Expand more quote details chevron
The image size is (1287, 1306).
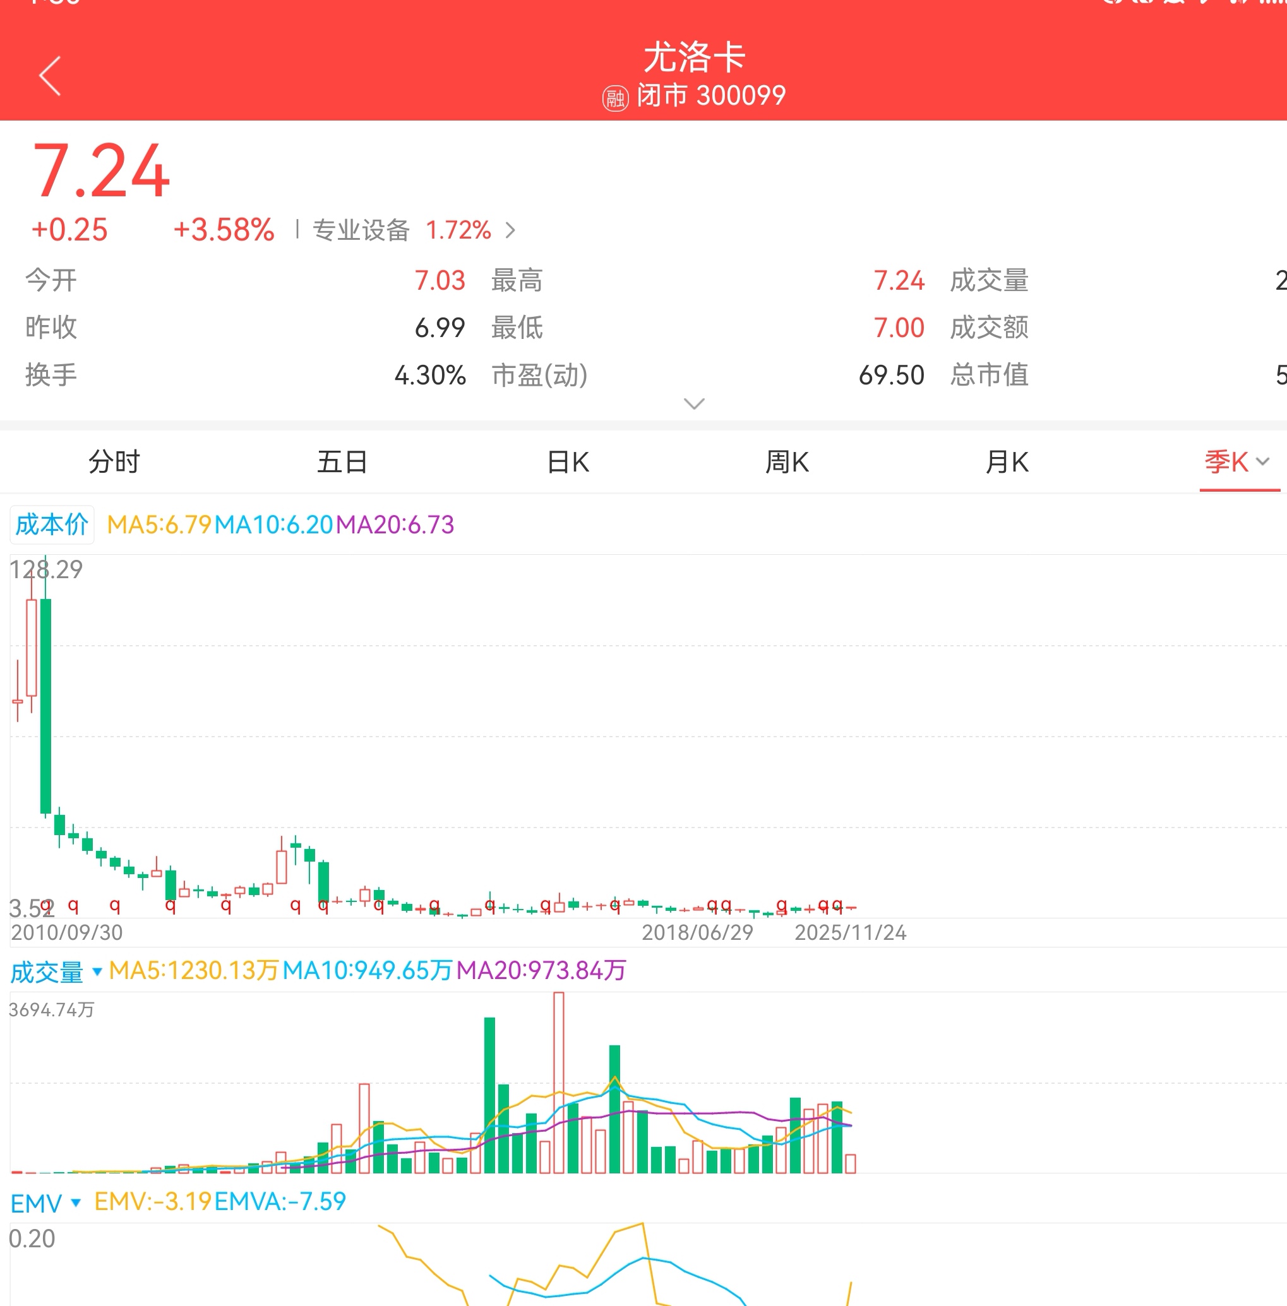coord(694,403)
